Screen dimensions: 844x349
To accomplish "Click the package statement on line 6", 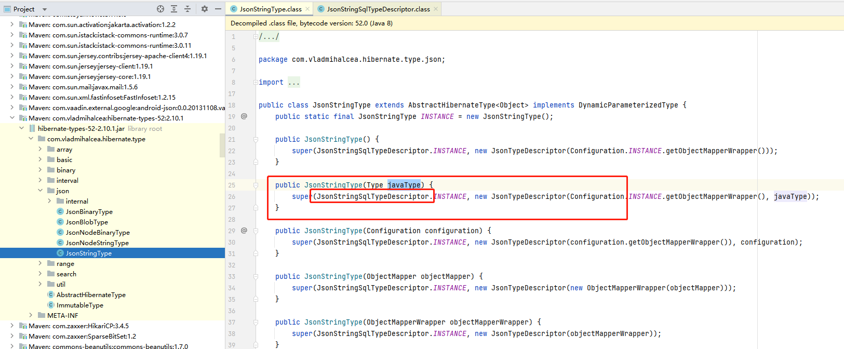I will [x=352, y=59].
